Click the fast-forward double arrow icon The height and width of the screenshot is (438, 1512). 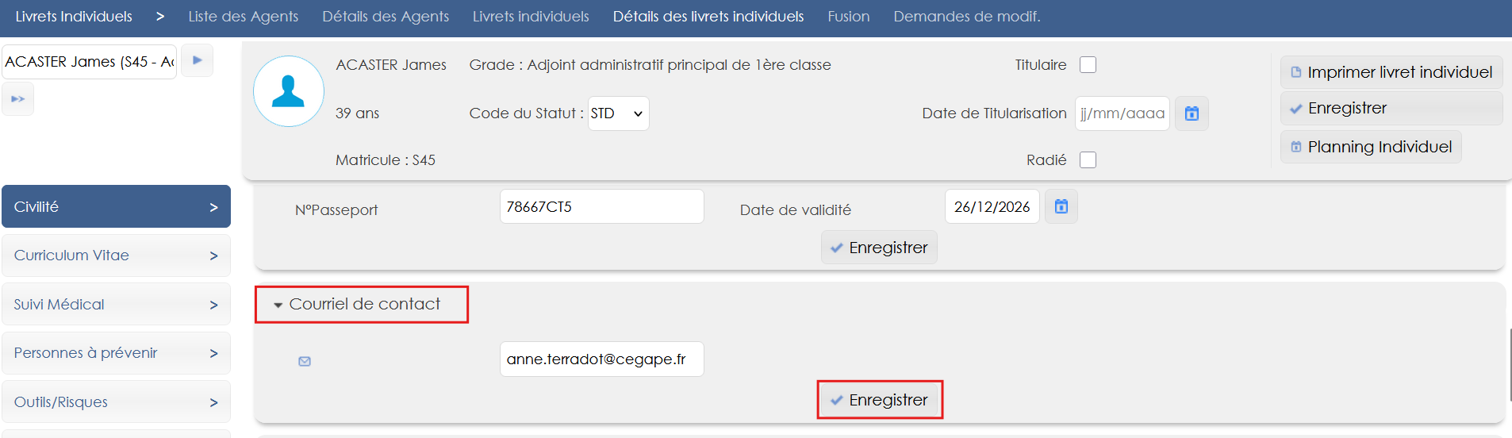tap(17, 99)
